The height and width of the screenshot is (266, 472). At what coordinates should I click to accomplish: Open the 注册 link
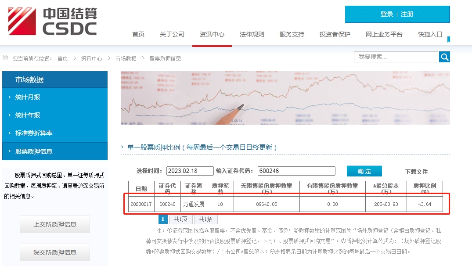407,14
